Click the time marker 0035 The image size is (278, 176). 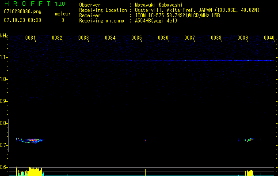pyautogui.click(x=137, y=37)
